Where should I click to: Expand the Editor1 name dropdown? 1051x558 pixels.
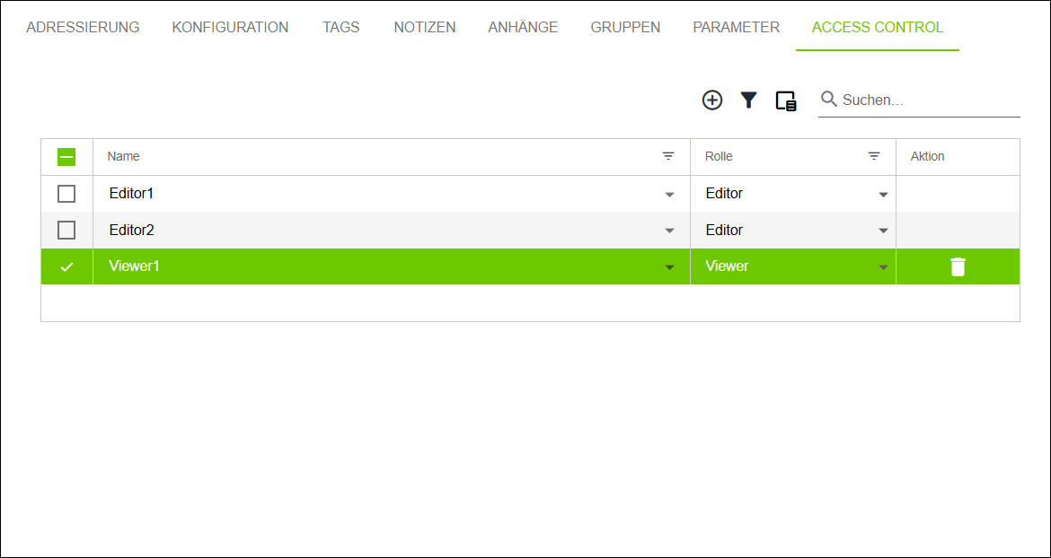tap(669, 195)
